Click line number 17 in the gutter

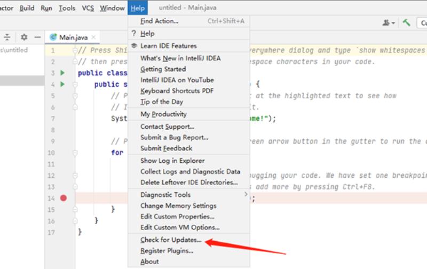(x=51, y=232)
